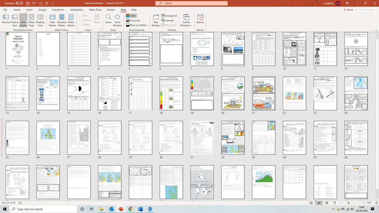Click the Comments button

366,10
